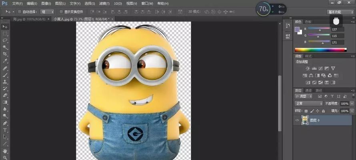Add a Channel Mixer adjustment
Screen dimensions: 356x160
[330, 75]
